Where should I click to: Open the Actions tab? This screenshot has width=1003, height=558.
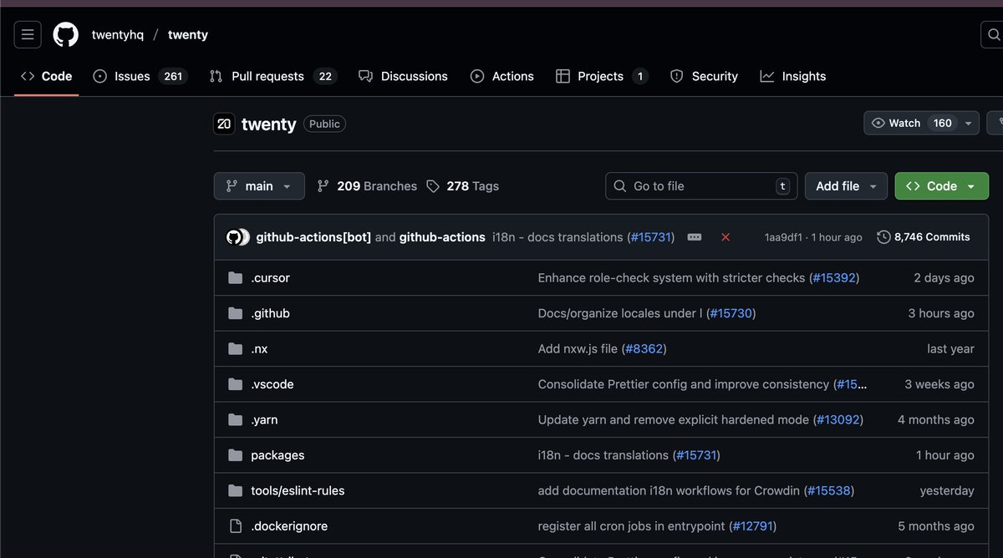tap(502, 76)
